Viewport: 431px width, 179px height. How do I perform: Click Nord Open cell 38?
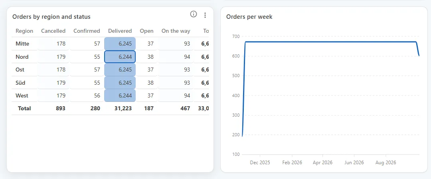point(147,57)
